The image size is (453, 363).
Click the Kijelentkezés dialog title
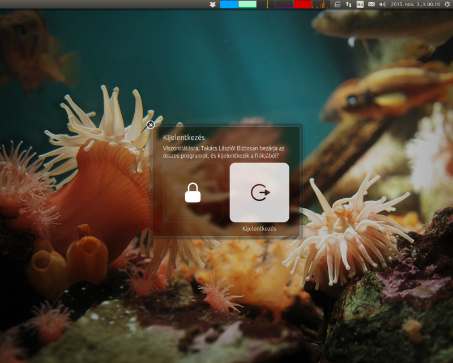click(x=183, y=138)
